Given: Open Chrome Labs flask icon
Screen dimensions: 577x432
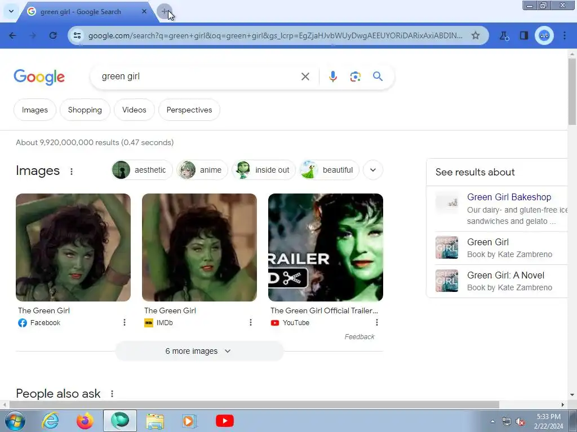Looking at the screenshot, I should 504,35.
